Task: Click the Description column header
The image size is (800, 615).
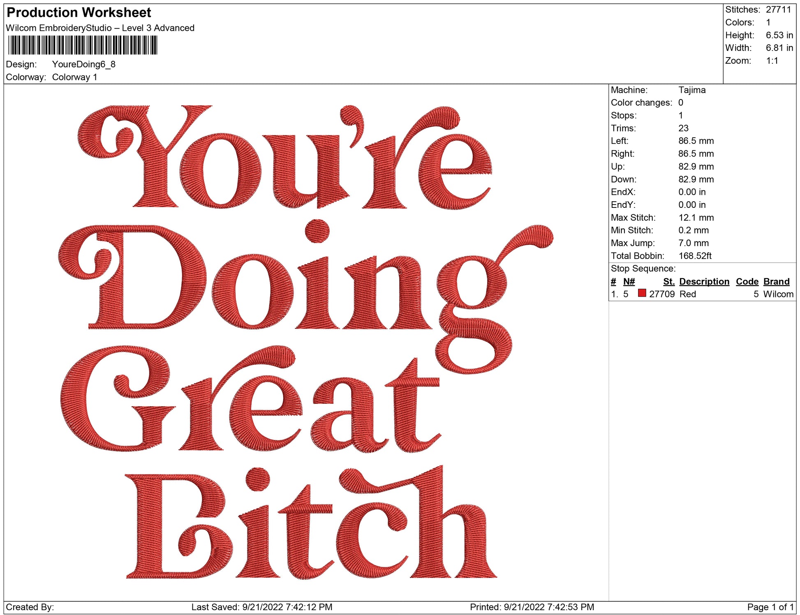Action: [x=704, y=281]
